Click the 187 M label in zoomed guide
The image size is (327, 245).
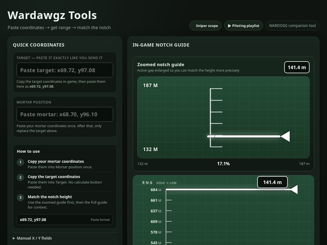[150, 85]
